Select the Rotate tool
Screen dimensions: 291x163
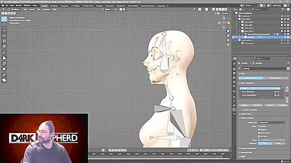tap(4, 35)
